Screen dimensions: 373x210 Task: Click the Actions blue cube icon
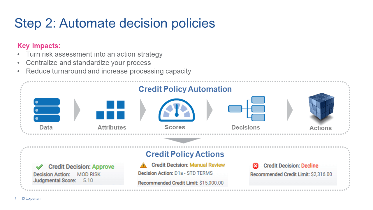[321, 108]
